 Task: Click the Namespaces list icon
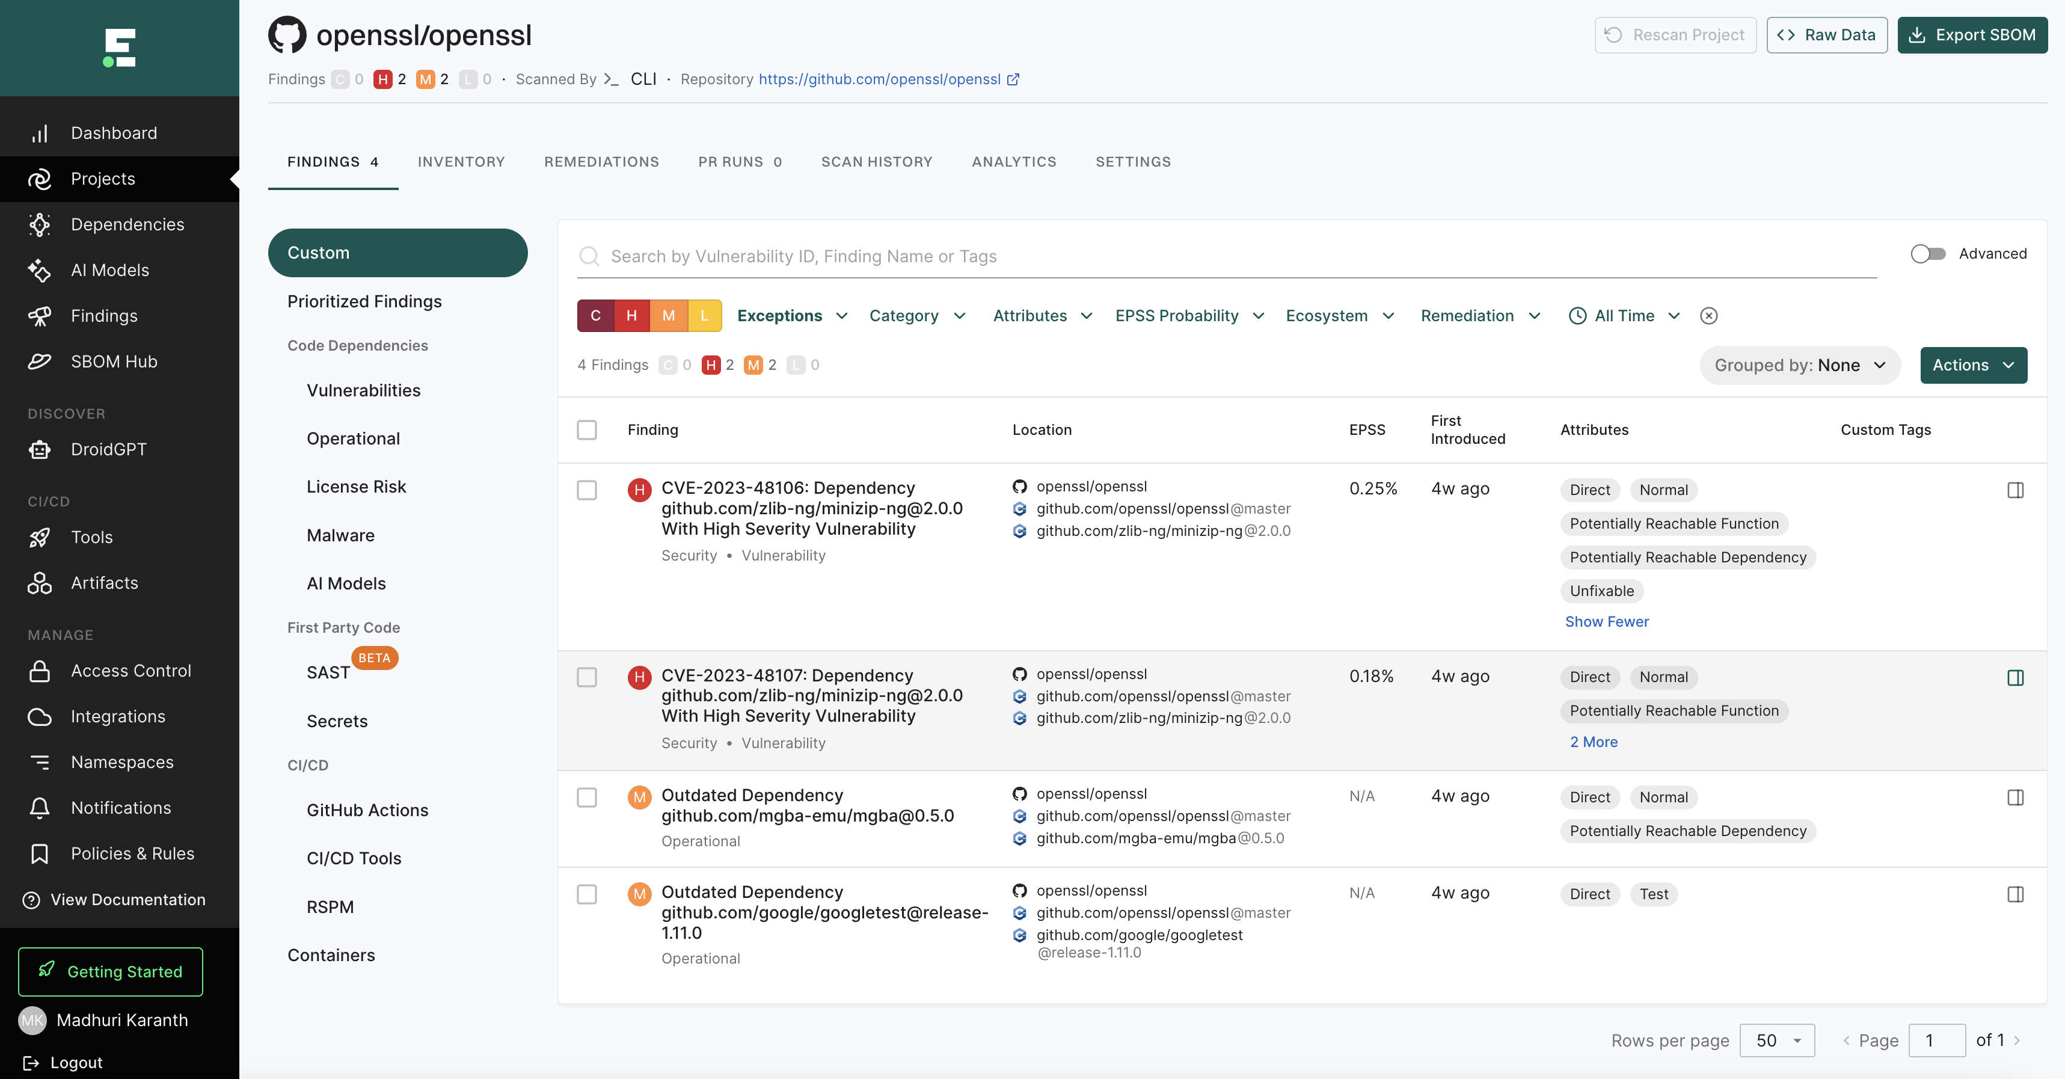(39, 763)
